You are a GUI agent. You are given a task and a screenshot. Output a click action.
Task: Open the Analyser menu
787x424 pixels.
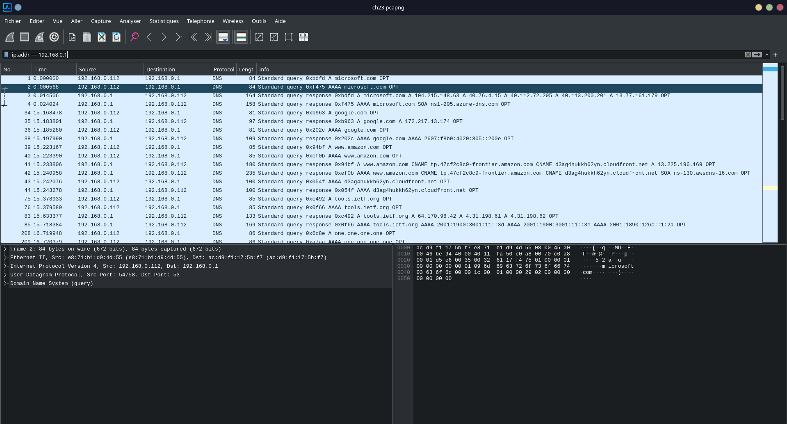click(x=130, y=21)
